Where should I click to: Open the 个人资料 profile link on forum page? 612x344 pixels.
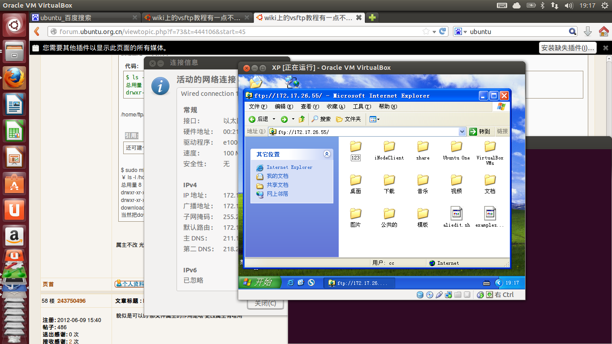pyautogui.click(x=129, y=284)
